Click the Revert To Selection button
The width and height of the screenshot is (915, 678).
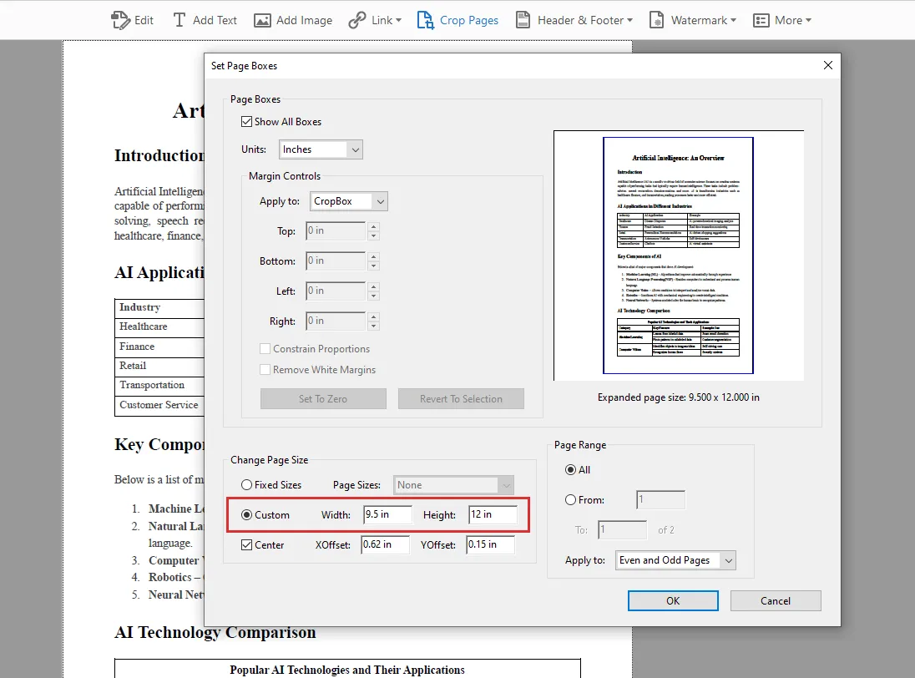pyautogui.click(x=461, y=398)
